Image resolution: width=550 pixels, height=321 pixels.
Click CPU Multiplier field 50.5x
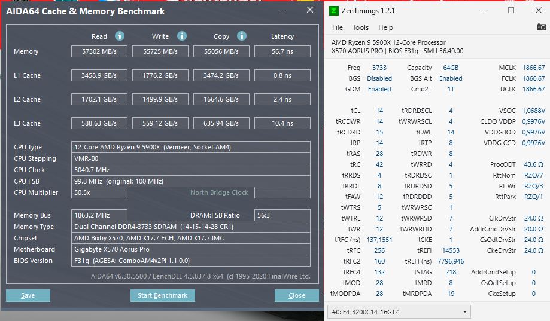click(99, 192)
